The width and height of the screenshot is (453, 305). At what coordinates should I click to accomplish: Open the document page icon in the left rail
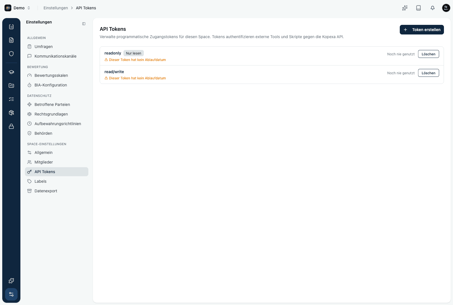click(x=11, y=40)
